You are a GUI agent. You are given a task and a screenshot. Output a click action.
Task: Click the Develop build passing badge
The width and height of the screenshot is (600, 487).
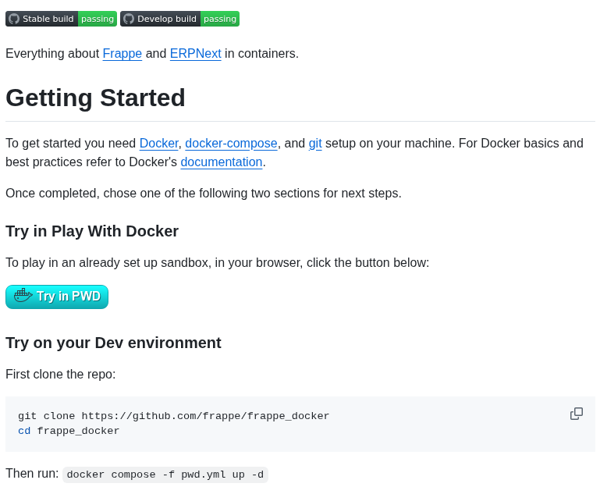(x=180, y=19)
